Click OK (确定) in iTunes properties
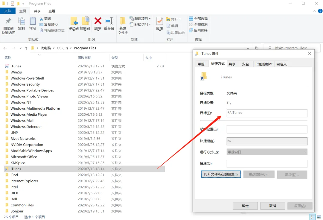323x220 pixels. point(245,206)
